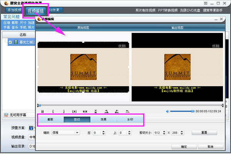Set start point with left bracket icon
This screenshot has width=231, height=154.
(x=53, y=111)
